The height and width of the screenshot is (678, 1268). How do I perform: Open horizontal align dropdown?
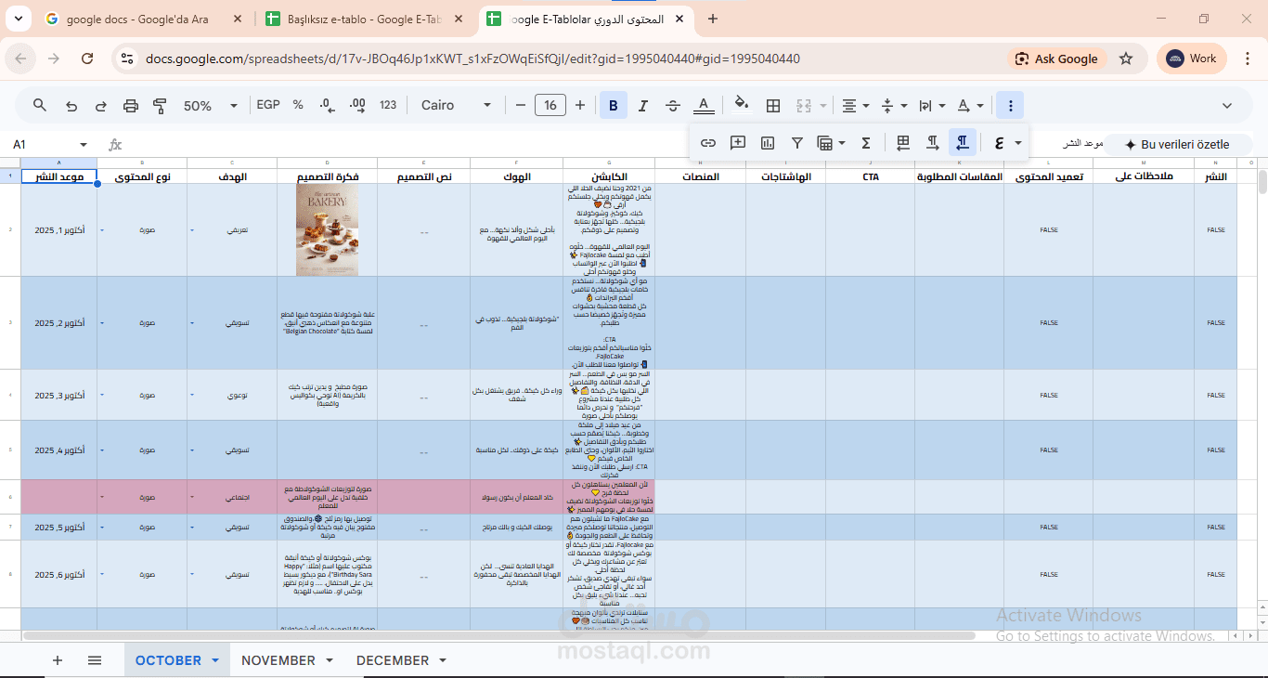(x=855, y=105)
